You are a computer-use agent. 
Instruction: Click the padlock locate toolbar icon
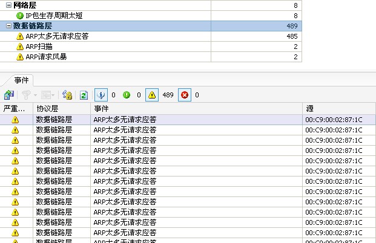(67, 95)
